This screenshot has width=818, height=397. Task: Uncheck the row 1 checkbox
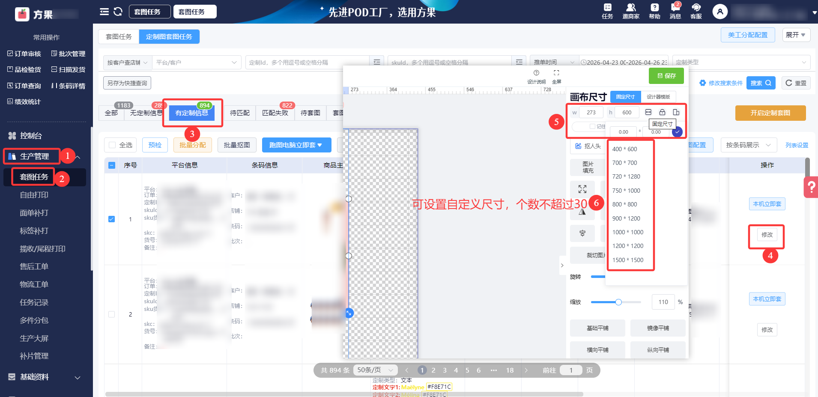(x=112, y=219)
